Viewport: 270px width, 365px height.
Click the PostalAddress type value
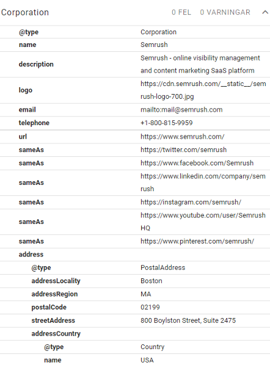[163, 268]
